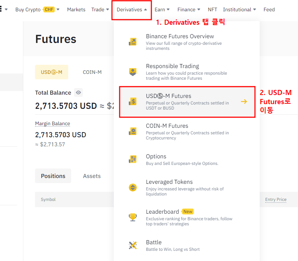Click the Binance Futures Overview icon
This screenshot has width=298, height=261.
pos(133,42)
